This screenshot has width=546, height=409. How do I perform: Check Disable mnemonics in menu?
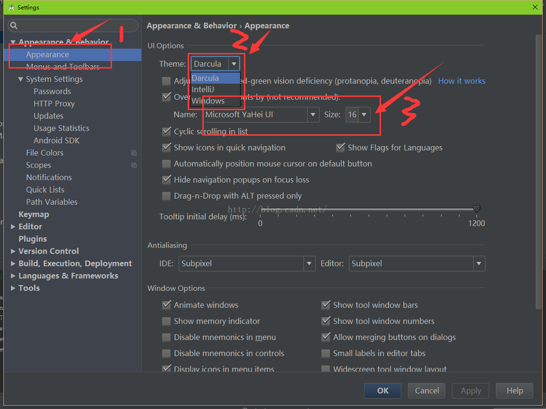tap(166, 337)
